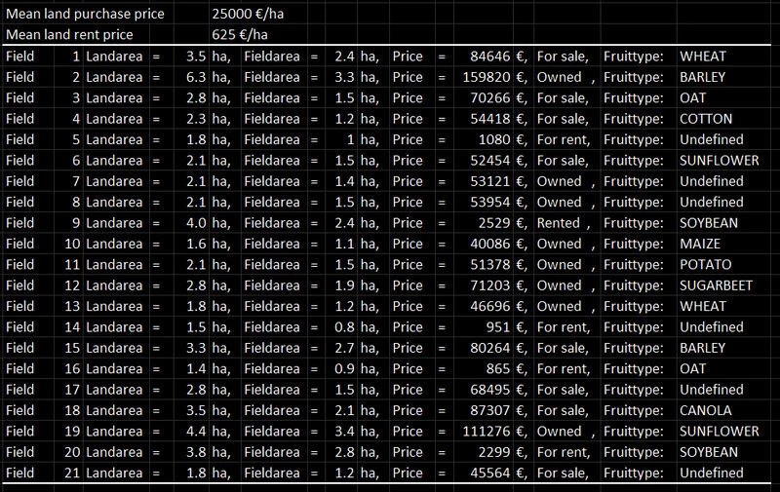This screenshot has width=780, height=492.
Task: Click the SUGARBEET fruittype cell
Action: pos(719,285)
